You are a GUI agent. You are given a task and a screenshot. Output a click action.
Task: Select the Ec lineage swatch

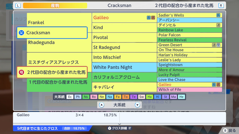click(x=70, y=97)
